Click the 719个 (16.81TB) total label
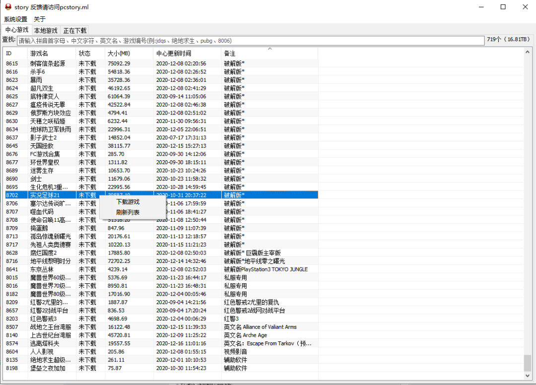536x385 pixels. (508, 39)
